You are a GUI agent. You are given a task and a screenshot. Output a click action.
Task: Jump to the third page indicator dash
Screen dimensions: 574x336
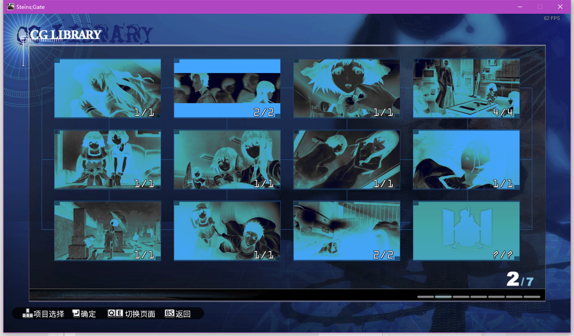click(461, 297)
